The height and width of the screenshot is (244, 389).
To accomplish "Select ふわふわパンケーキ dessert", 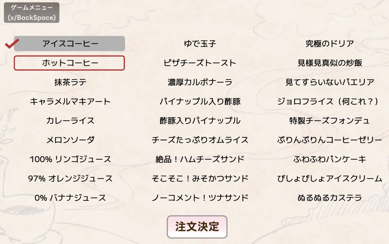I will click(x=330, y=159).
